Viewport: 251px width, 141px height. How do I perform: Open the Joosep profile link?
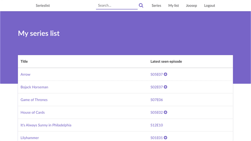(191, 6)
